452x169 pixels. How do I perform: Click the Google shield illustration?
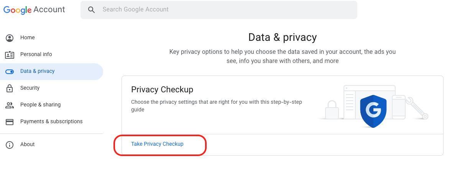[373, 111]
